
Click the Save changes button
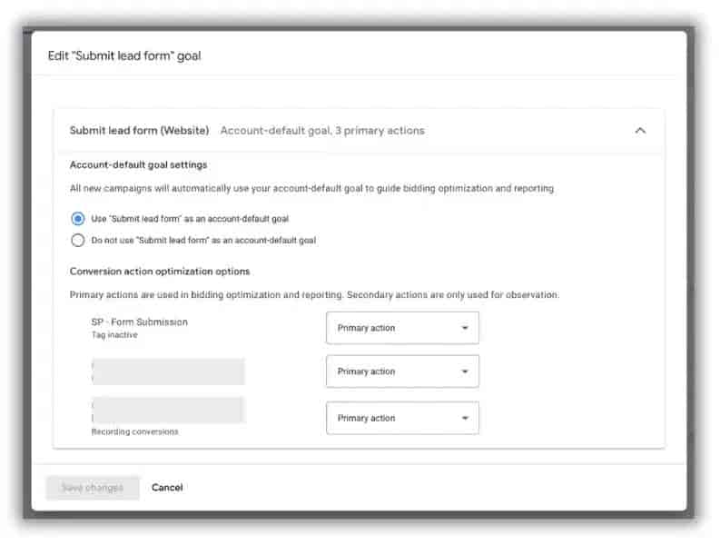tap(93, 488)
